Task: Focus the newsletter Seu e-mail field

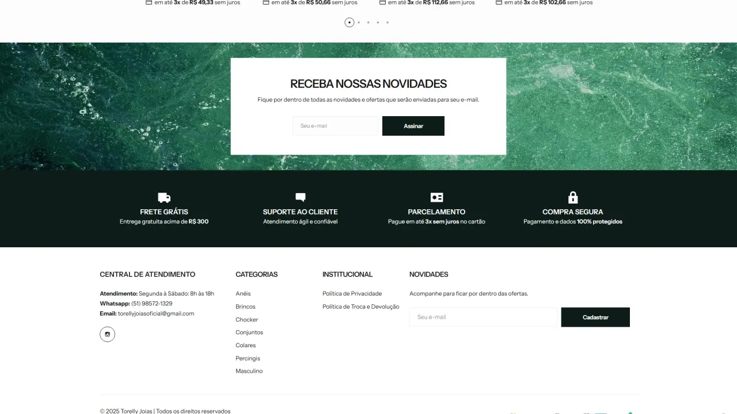Action: [x=335, y=126]
